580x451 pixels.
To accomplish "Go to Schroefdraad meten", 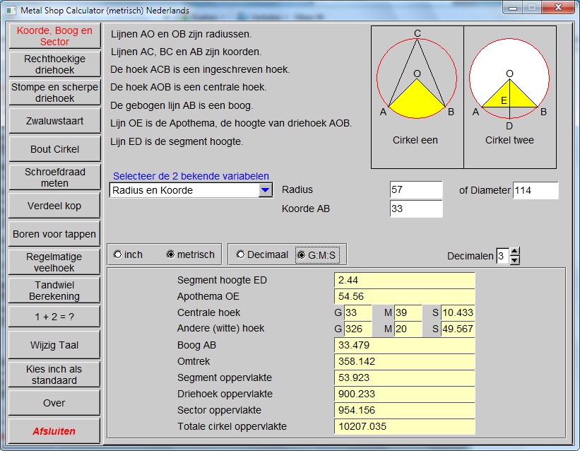I will coord(54,177).
